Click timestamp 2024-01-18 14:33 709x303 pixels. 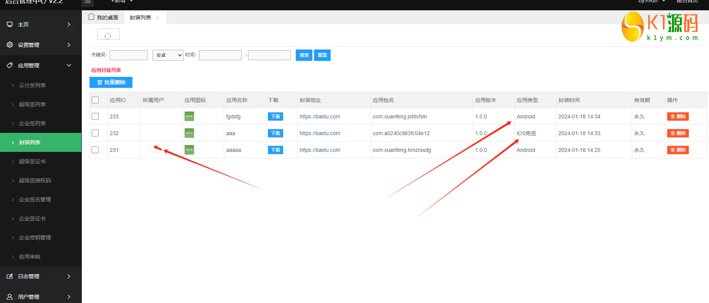click(x=579, y=133)
